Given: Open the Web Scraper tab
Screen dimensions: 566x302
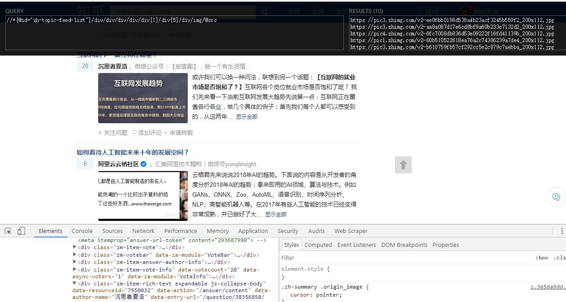Looking at the screenshot, I should click(351, 231).
